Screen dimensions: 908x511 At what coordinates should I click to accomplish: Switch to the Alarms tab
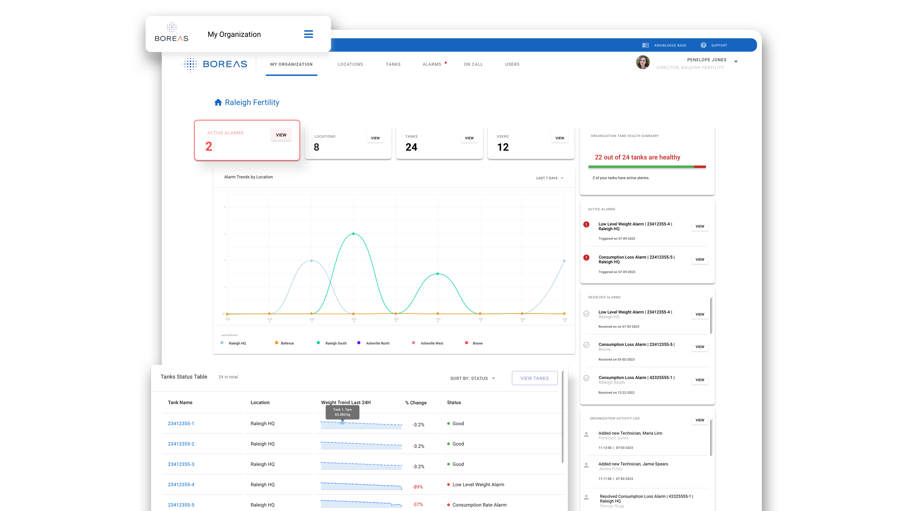point(432,64)
